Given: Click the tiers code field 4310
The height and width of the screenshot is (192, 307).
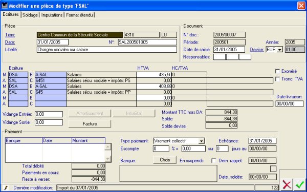Looking at the screenshot, I should 142,35.
